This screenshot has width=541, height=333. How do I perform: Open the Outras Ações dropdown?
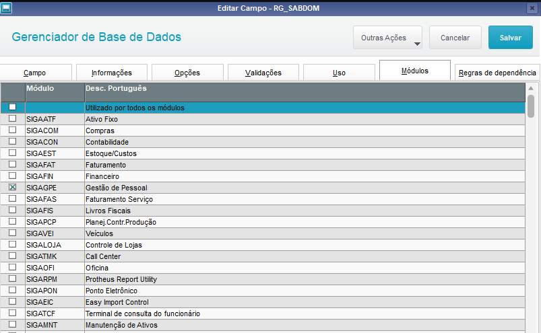click(387, 38)
